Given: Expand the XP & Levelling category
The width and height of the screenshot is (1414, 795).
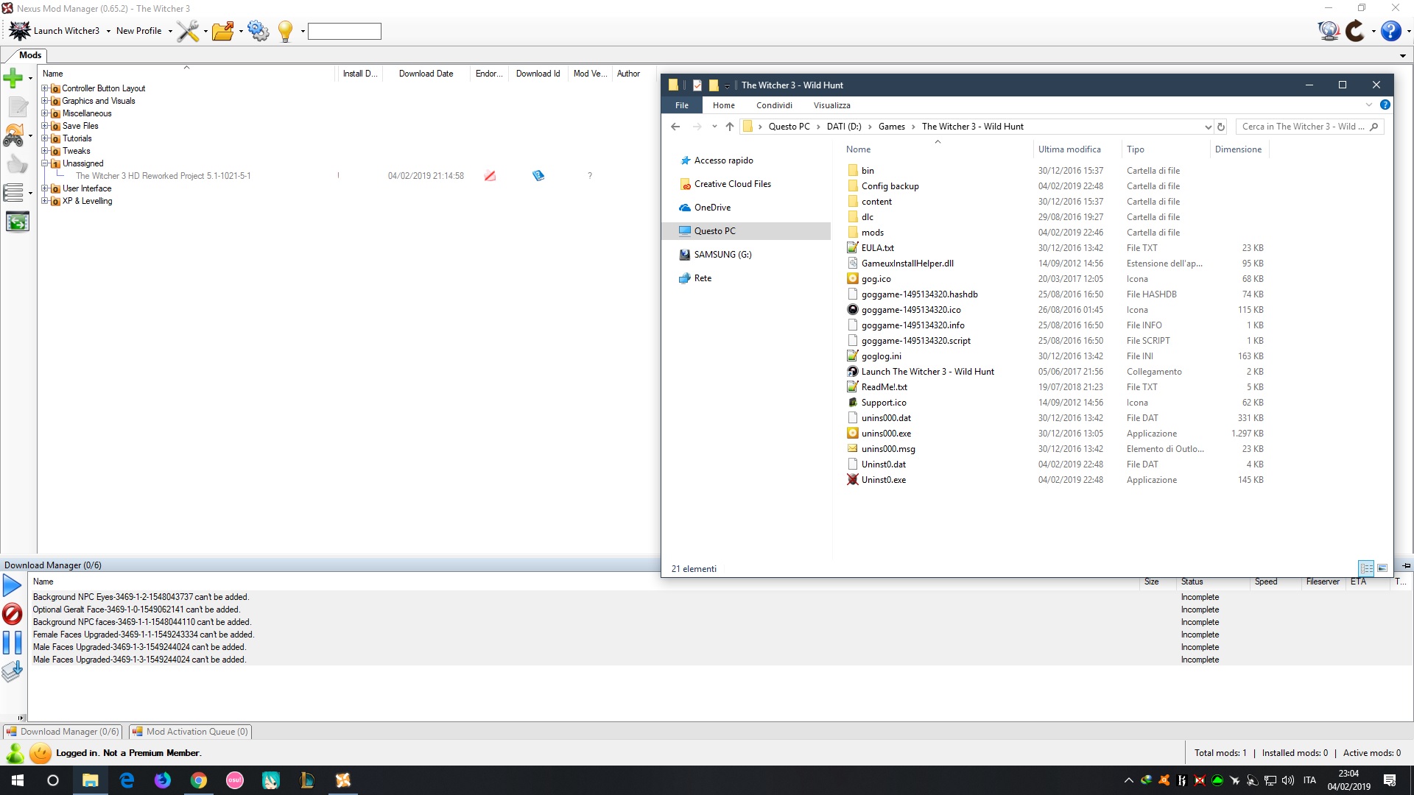Looking at the screenshot, I should pos(45,201).
